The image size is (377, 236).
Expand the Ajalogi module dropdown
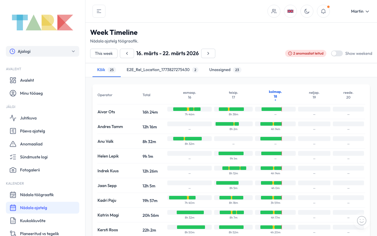point(42,51)
